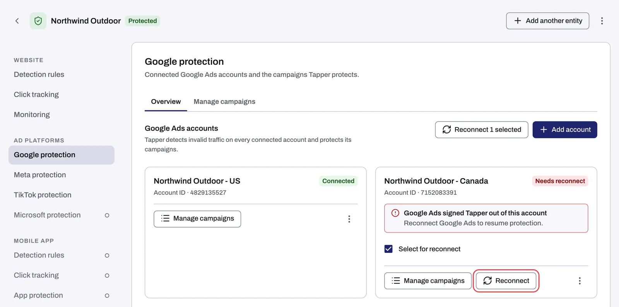
Task: Click the back arrow icon
Action: click(17, 21)
